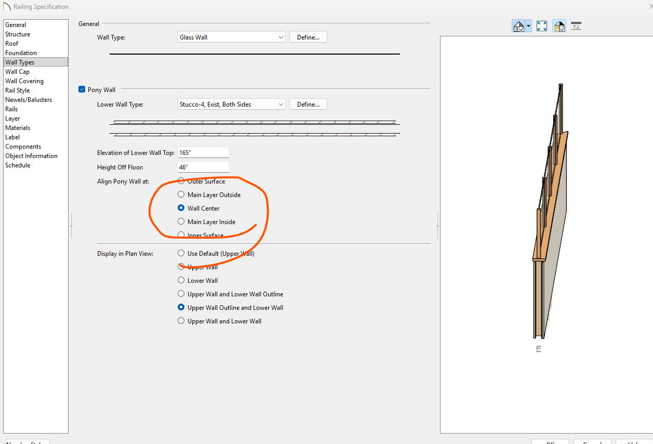This screenshot has width=653, height=444.
Task: Uncheck the Pony Wall checkbox
Action: pyautogui.click(x=82, y=89)
